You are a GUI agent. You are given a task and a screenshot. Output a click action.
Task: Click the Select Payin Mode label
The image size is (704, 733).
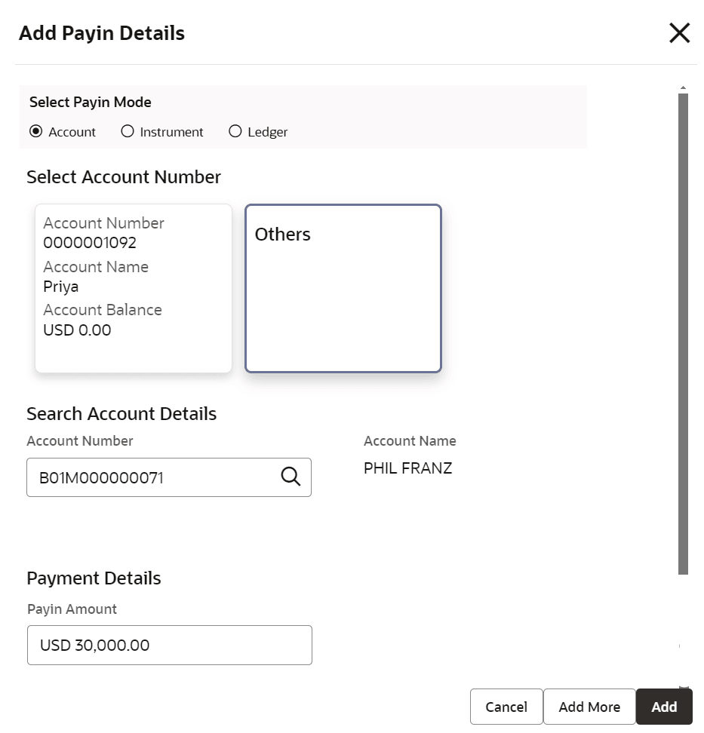pos(91,103)
